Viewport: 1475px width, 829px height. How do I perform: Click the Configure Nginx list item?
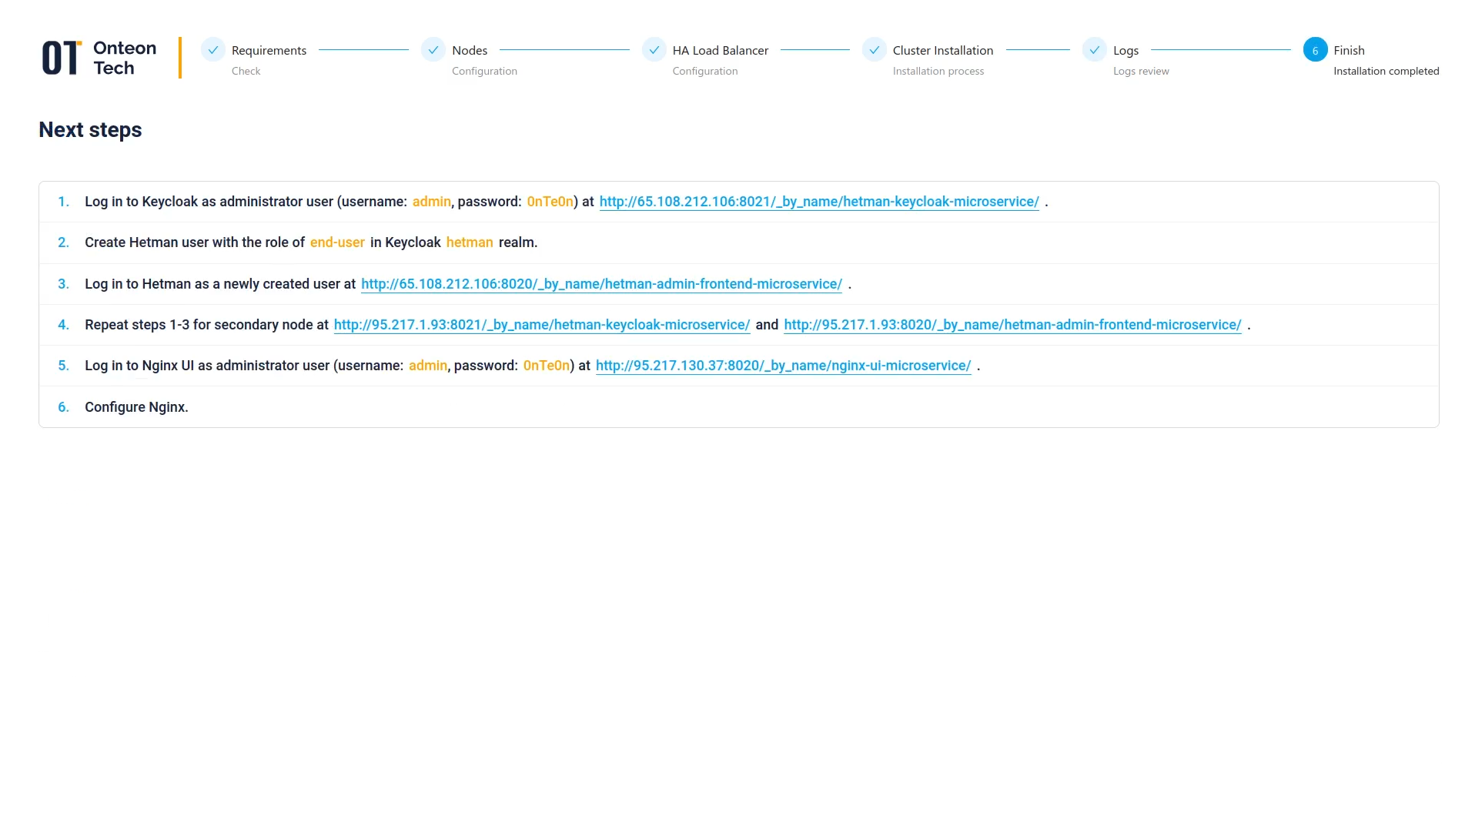coord(136,407)
